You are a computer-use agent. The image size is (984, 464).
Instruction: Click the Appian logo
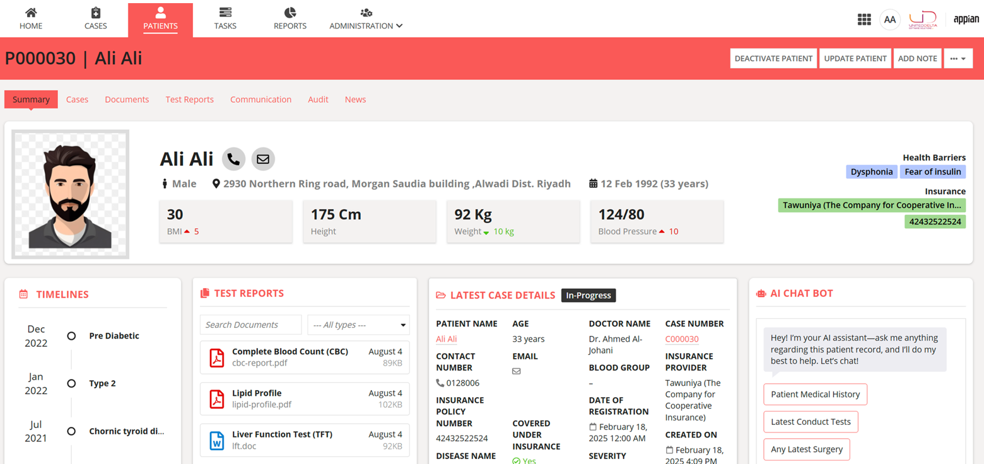click(966, 20)
